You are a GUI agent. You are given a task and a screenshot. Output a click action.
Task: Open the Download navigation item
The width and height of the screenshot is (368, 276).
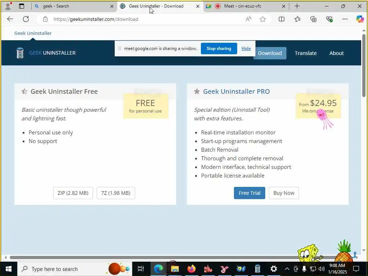pos(270,53)
